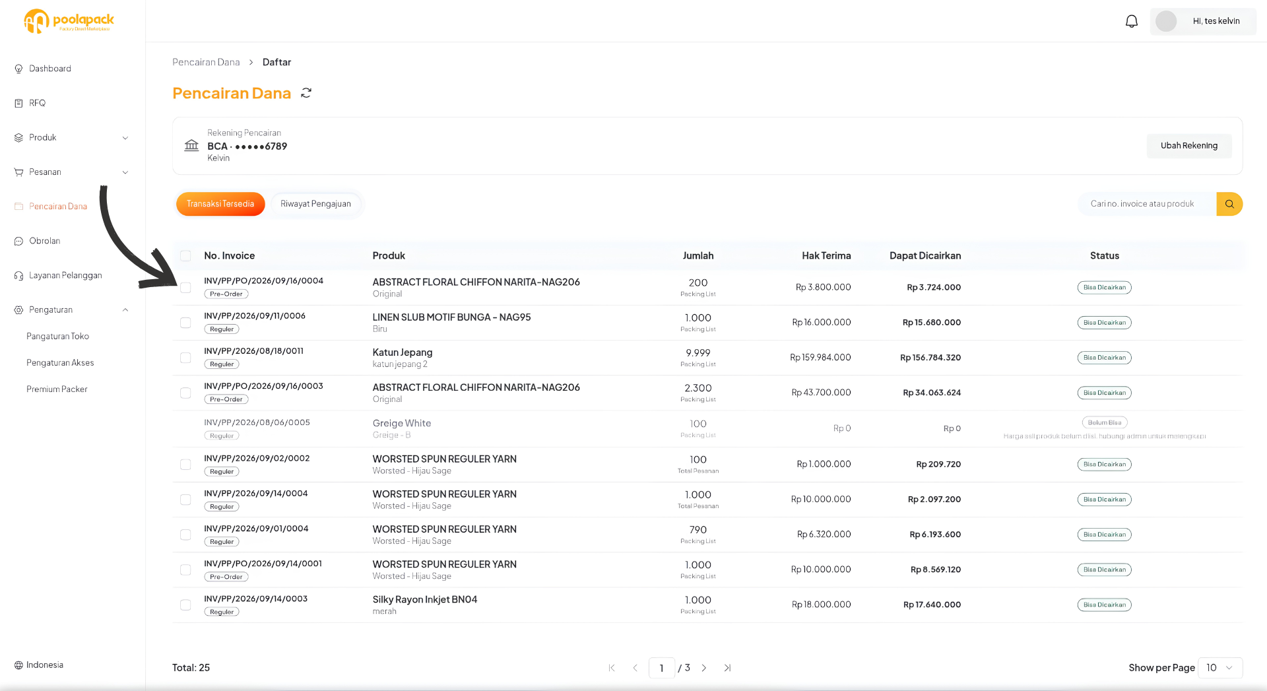Click invoice number INV/PP/2026/09/14/0004
Screen dimensions: 1267x691
pos(256,494)
